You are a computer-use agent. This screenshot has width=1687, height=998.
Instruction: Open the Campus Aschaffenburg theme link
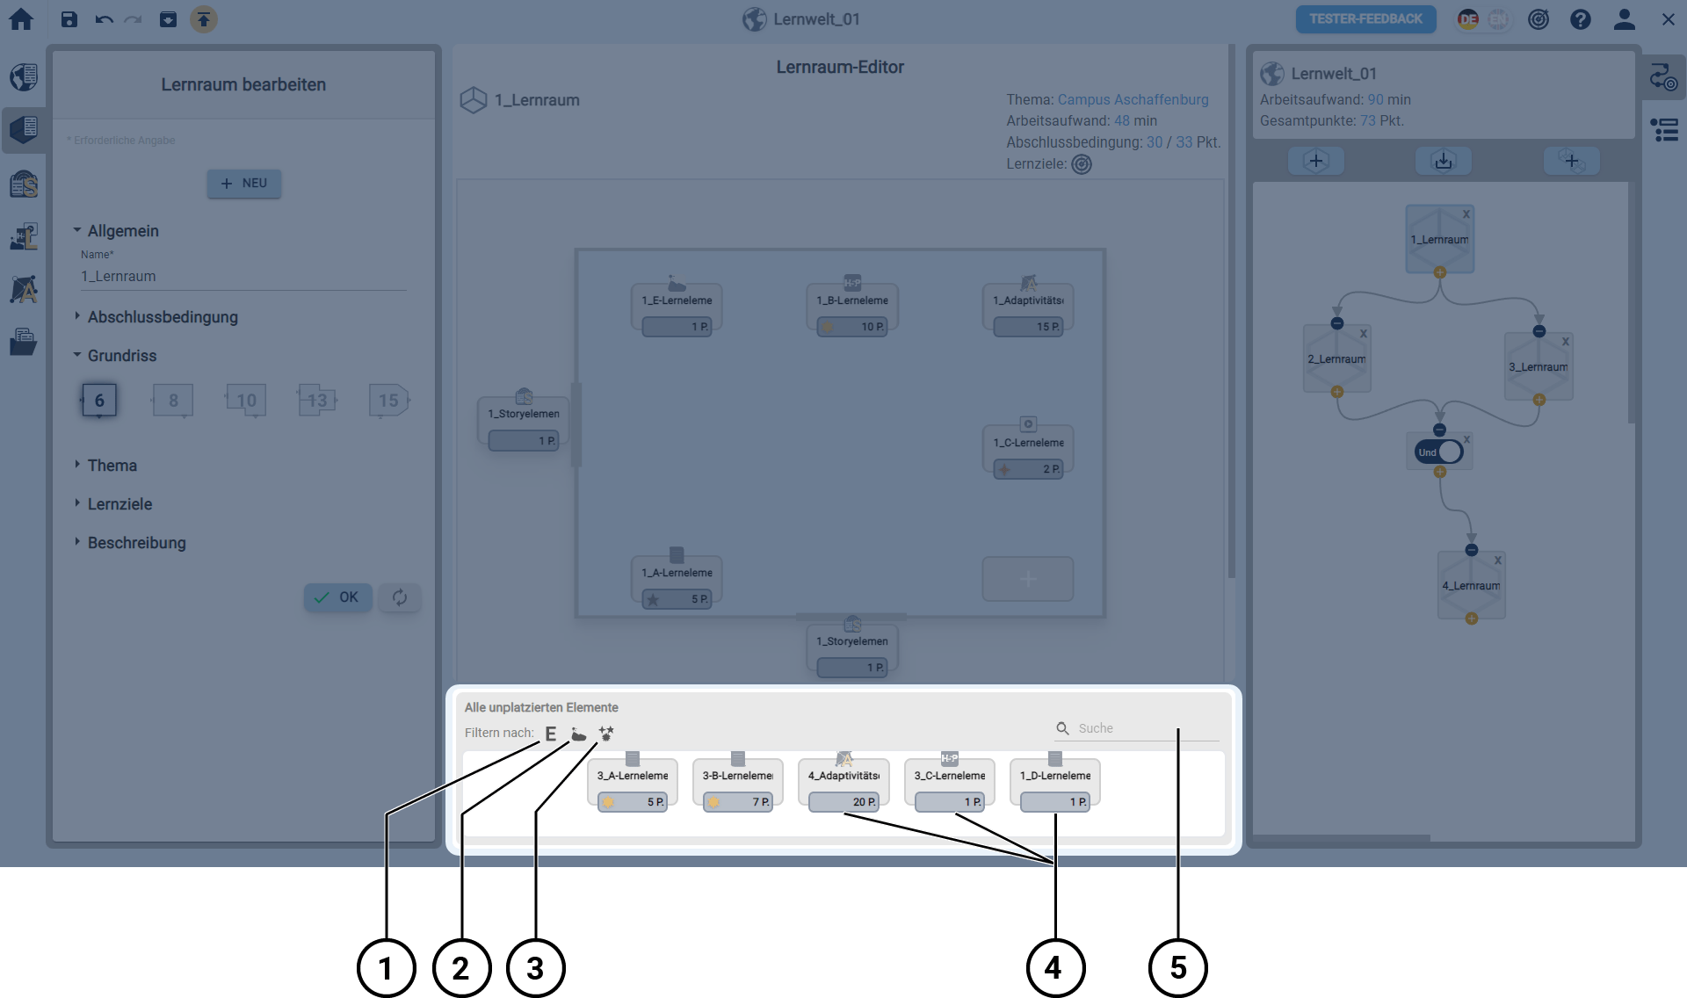1133,99
